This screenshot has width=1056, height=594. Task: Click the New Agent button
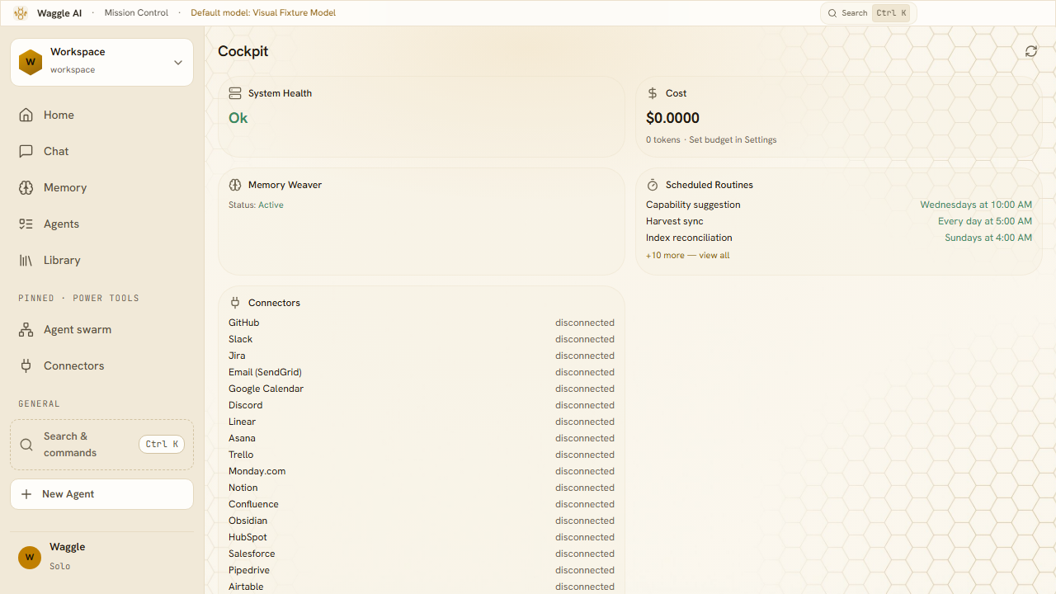tap(102, 494)
